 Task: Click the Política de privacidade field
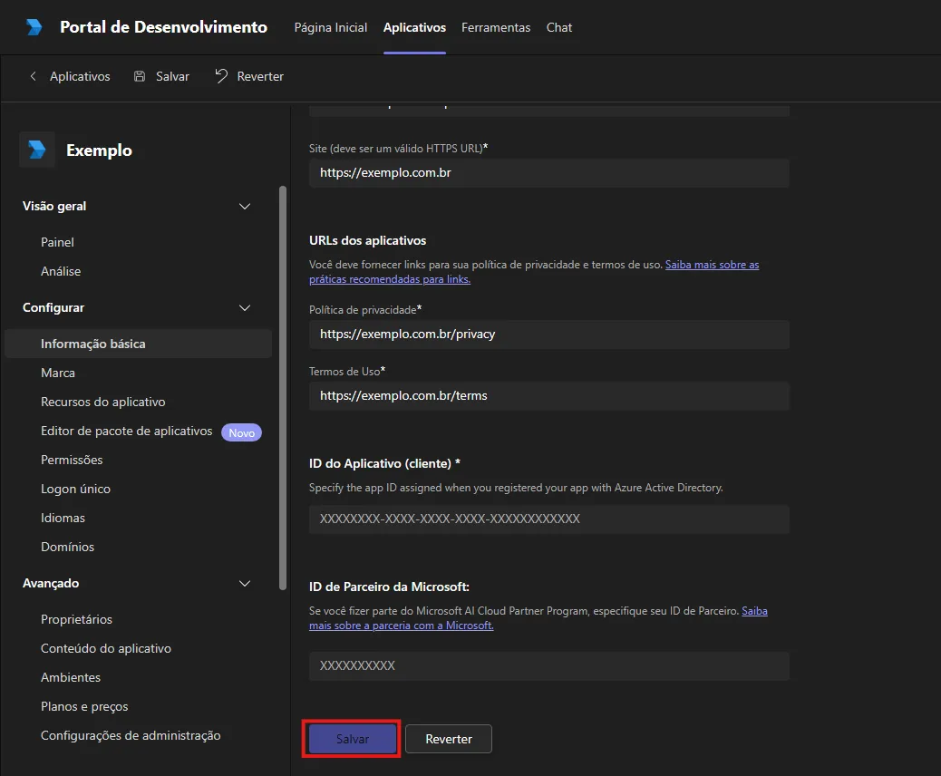549,335
